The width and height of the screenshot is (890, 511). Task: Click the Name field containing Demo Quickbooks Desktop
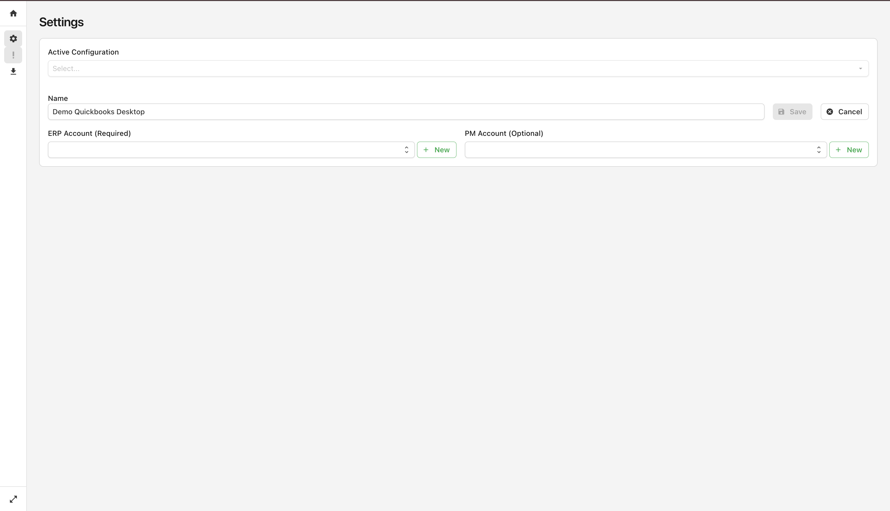point(406,112)
